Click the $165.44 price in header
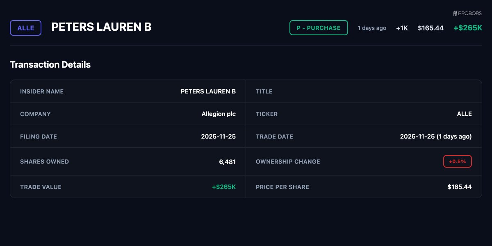 (x=430, y=28)
